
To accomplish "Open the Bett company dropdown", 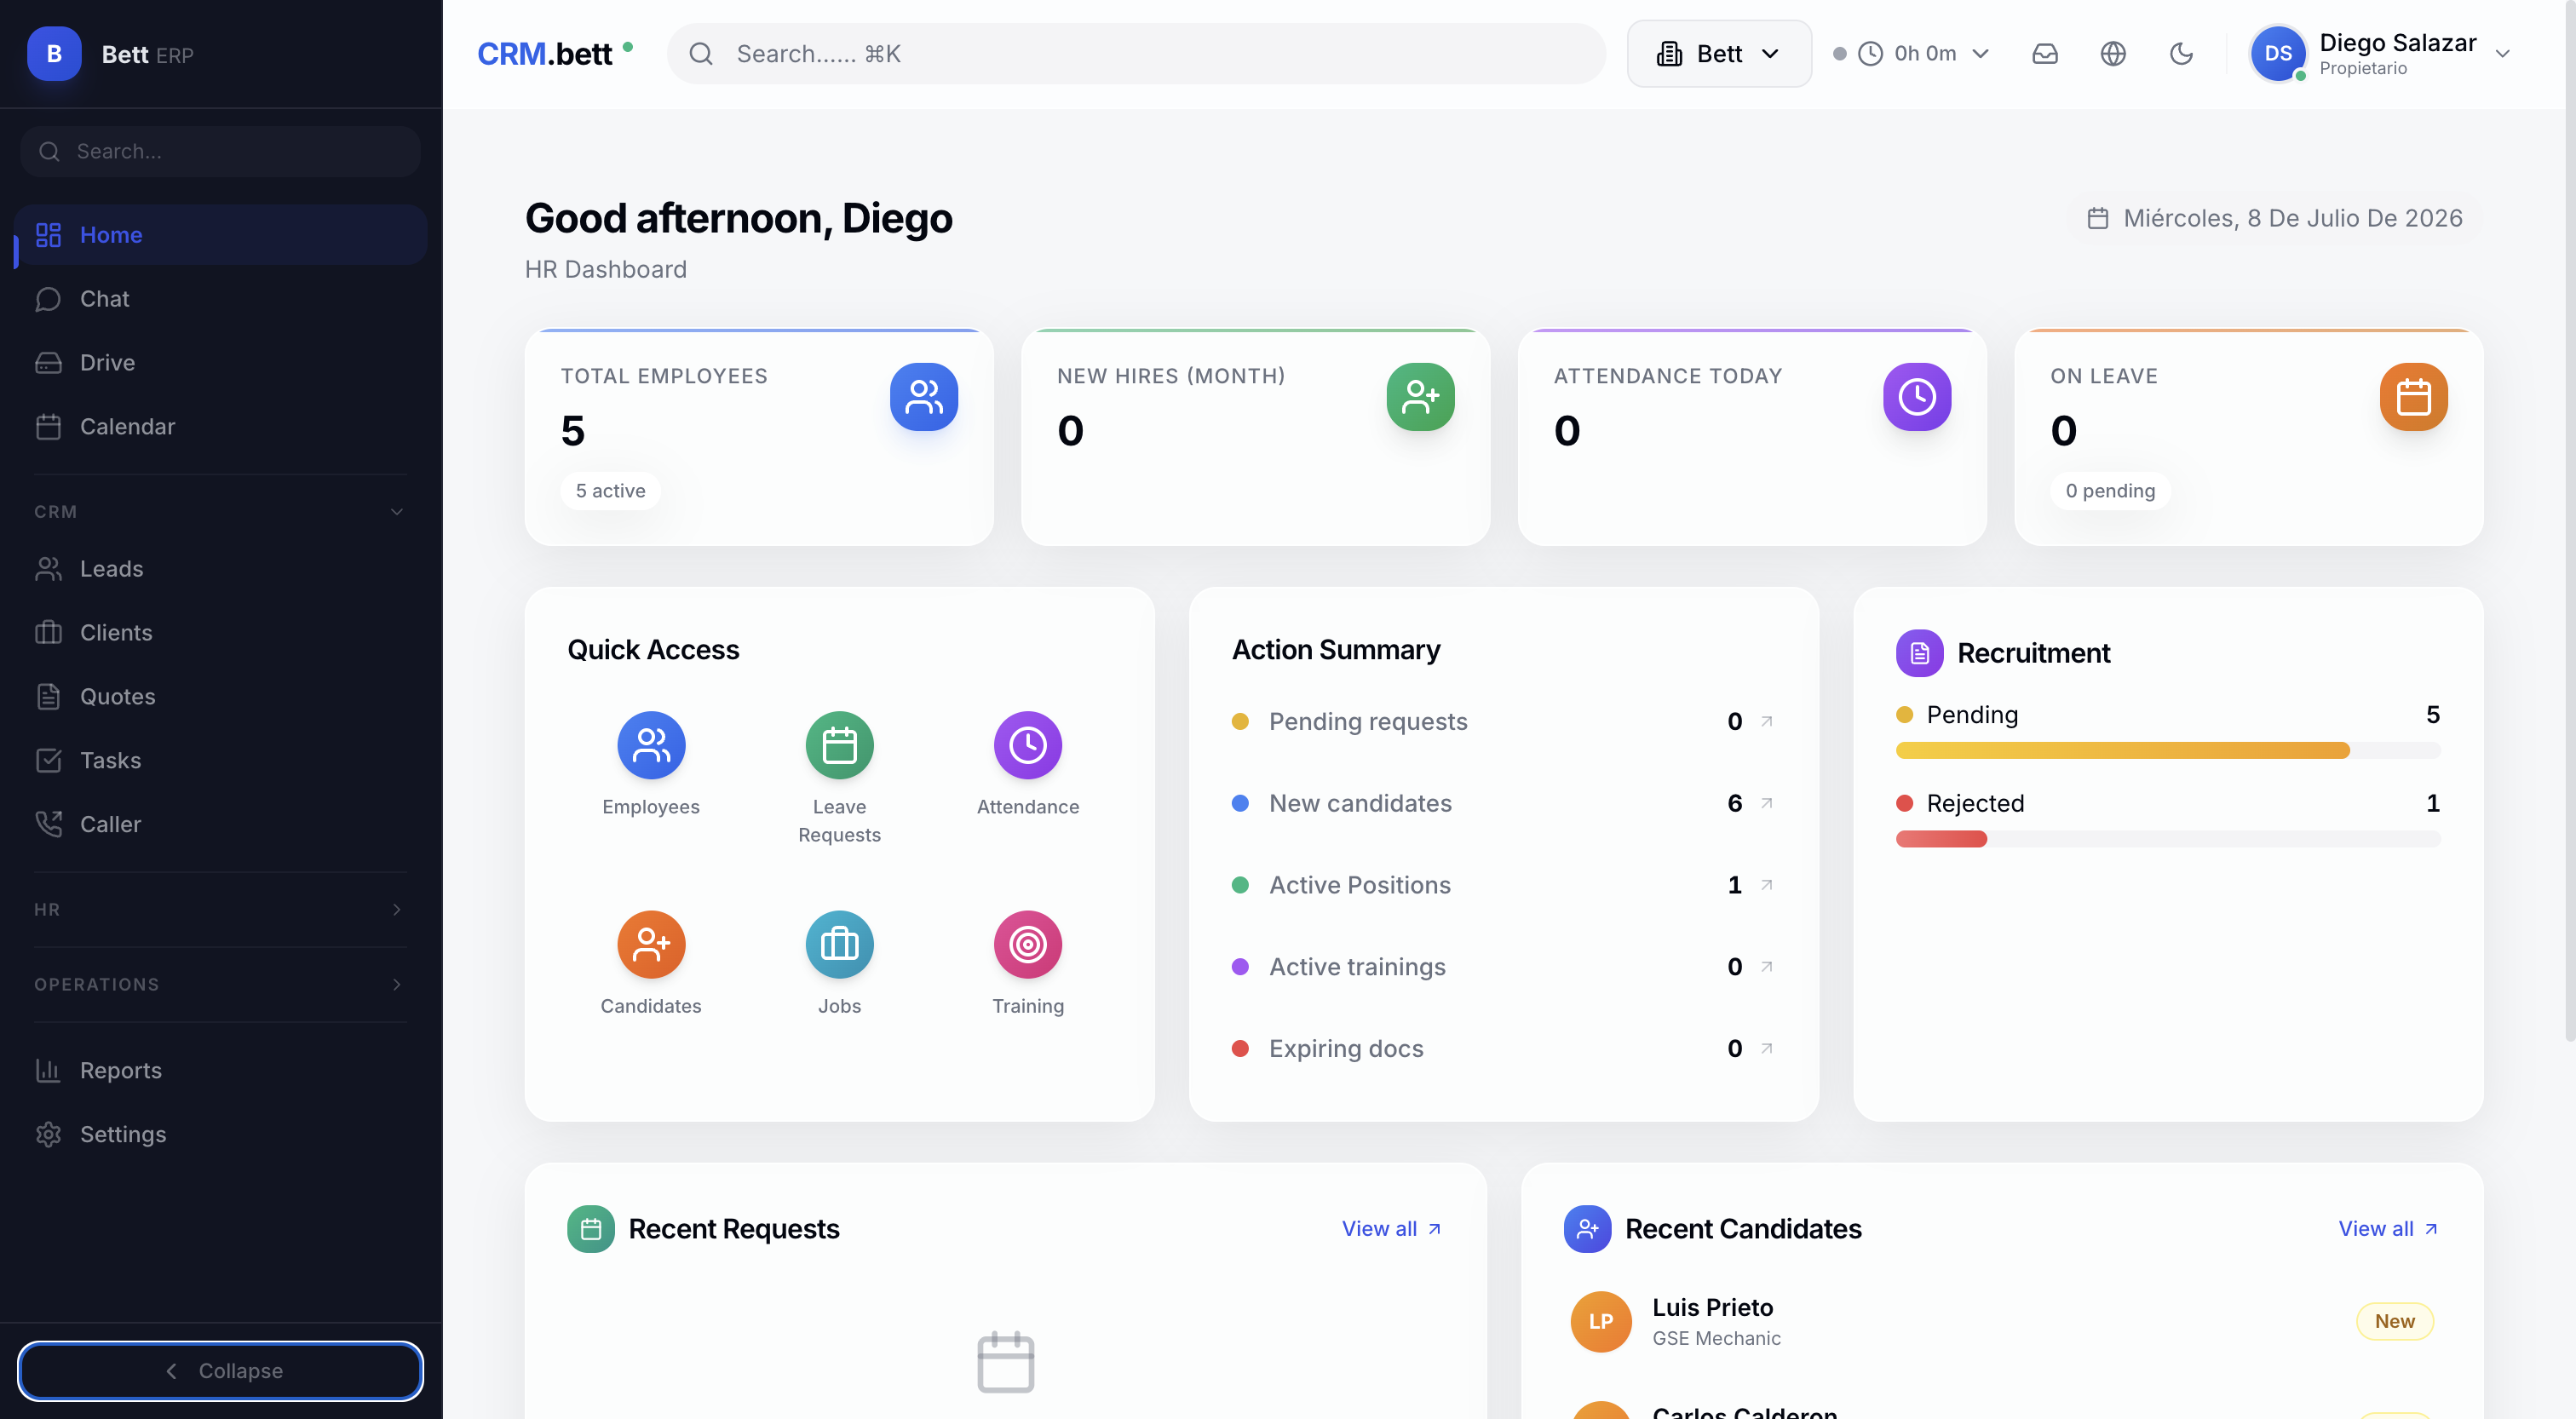I will coord(1719,54).
